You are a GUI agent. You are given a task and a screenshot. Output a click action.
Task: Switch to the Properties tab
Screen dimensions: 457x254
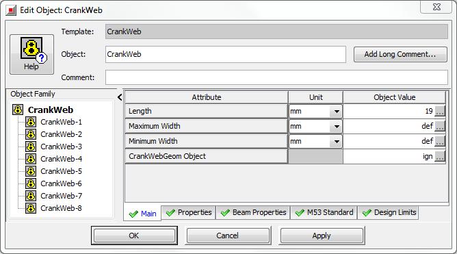pyautogui.click(x=189, y=213)
